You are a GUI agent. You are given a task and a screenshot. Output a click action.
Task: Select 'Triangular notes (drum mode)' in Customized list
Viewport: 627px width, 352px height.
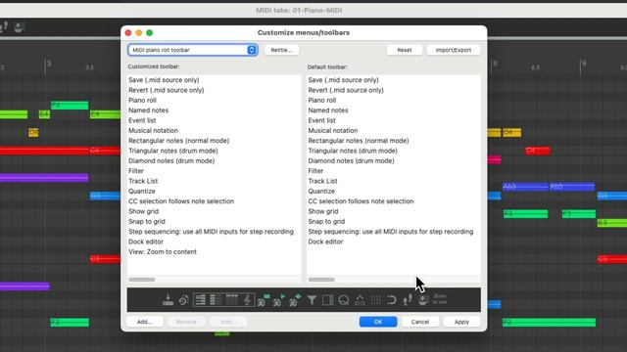[x=173, y=151]
